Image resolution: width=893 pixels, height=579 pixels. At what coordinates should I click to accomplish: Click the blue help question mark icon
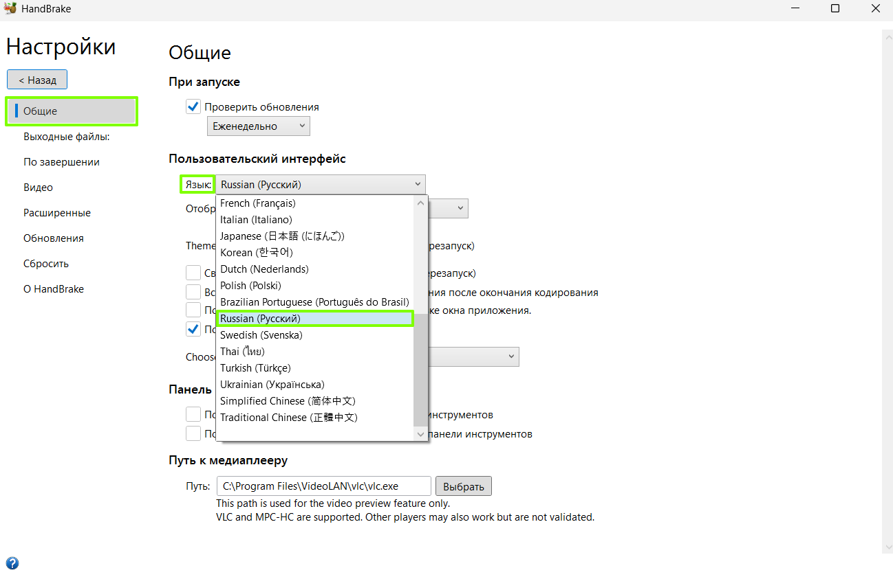click(x=12, y=564)
